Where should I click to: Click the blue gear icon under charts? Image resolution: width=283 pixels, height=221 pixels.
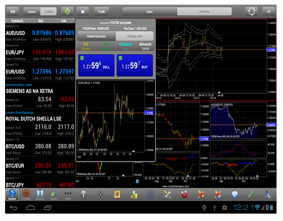[137, 181]
